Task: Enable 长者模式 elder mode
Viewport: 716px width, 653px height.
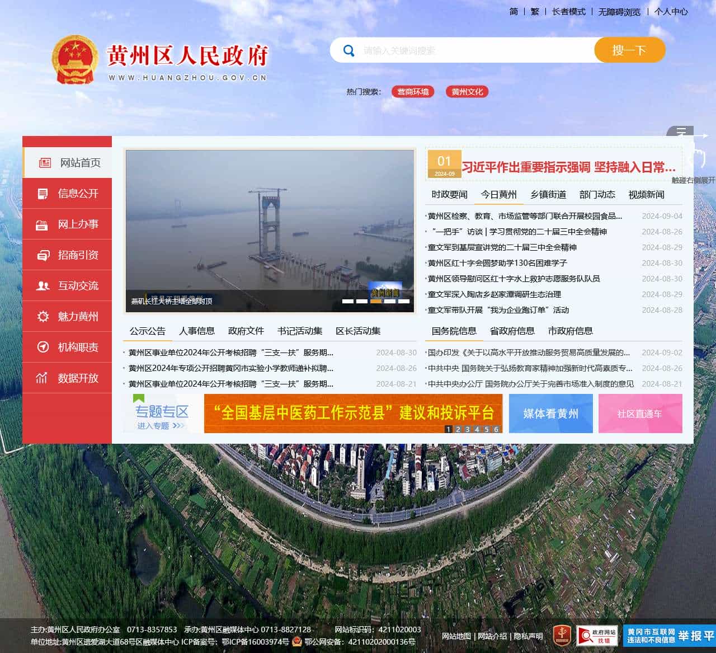Action: pos(569,11)
